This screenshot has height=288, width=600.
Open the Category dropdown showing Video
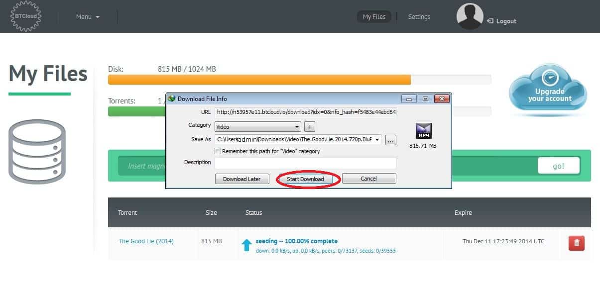[257, 127]
